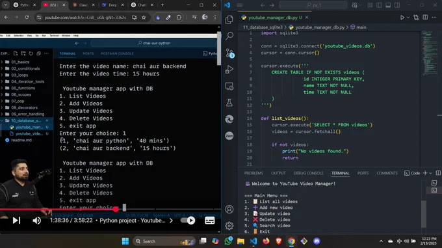Click Windows taskbar Search box
This screenshot has height=248, width=442.
[x=164, y=241]
